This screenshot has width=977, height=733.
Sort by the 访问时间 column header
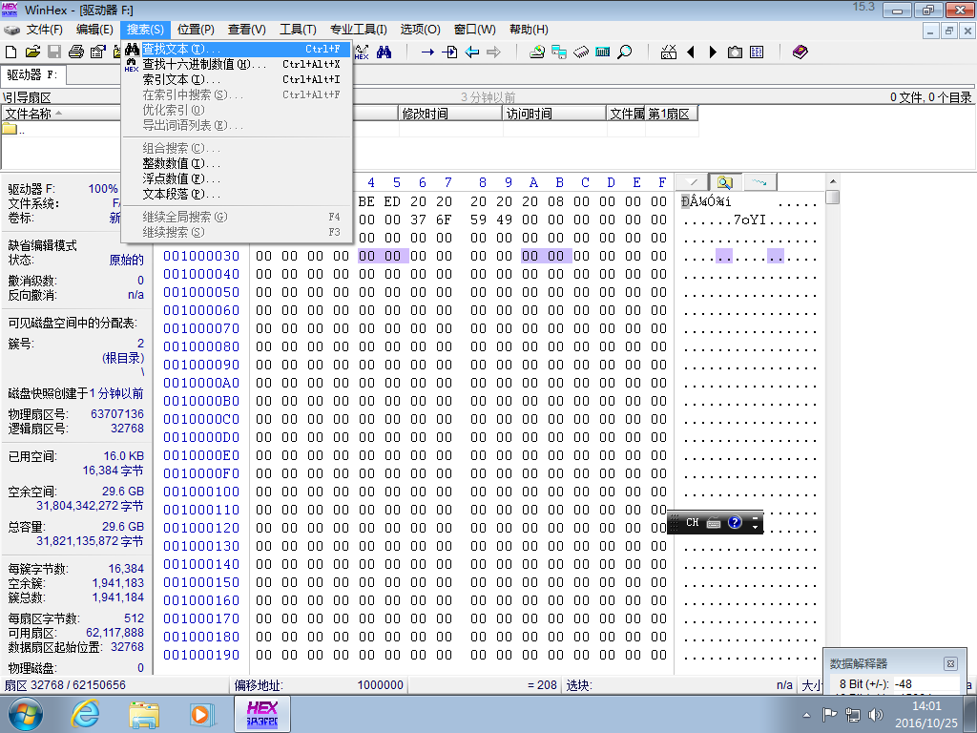coord(554,114)
